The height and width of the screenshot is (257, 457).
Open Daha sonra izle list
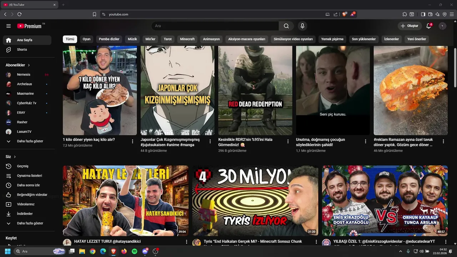[27, 185]
